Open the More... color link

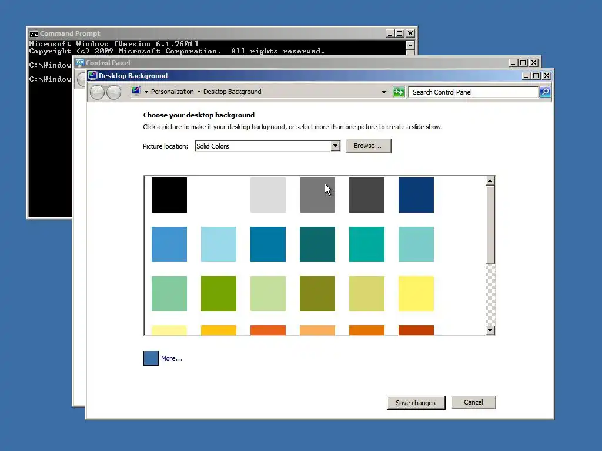172,358
